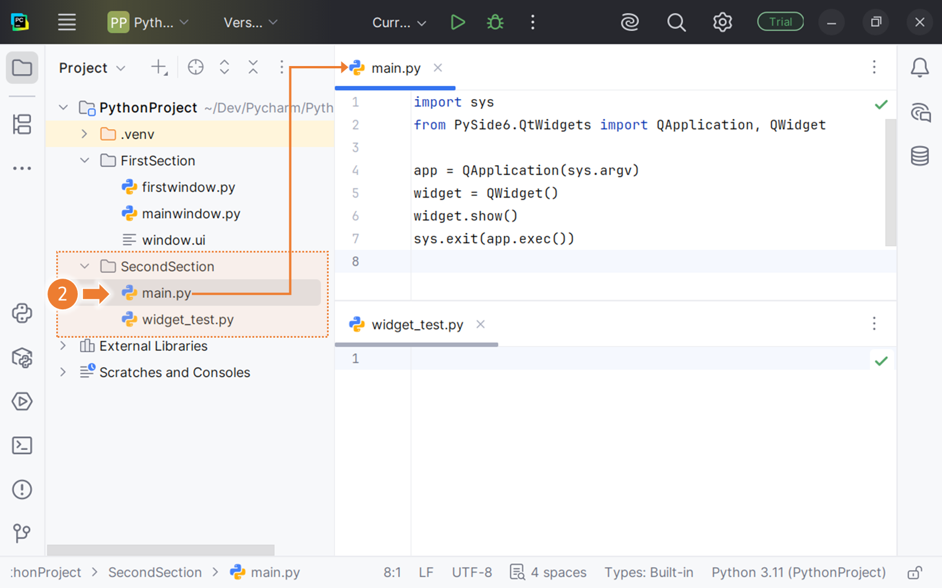
Task: Open the Database tool window
Action: point(919,156)
